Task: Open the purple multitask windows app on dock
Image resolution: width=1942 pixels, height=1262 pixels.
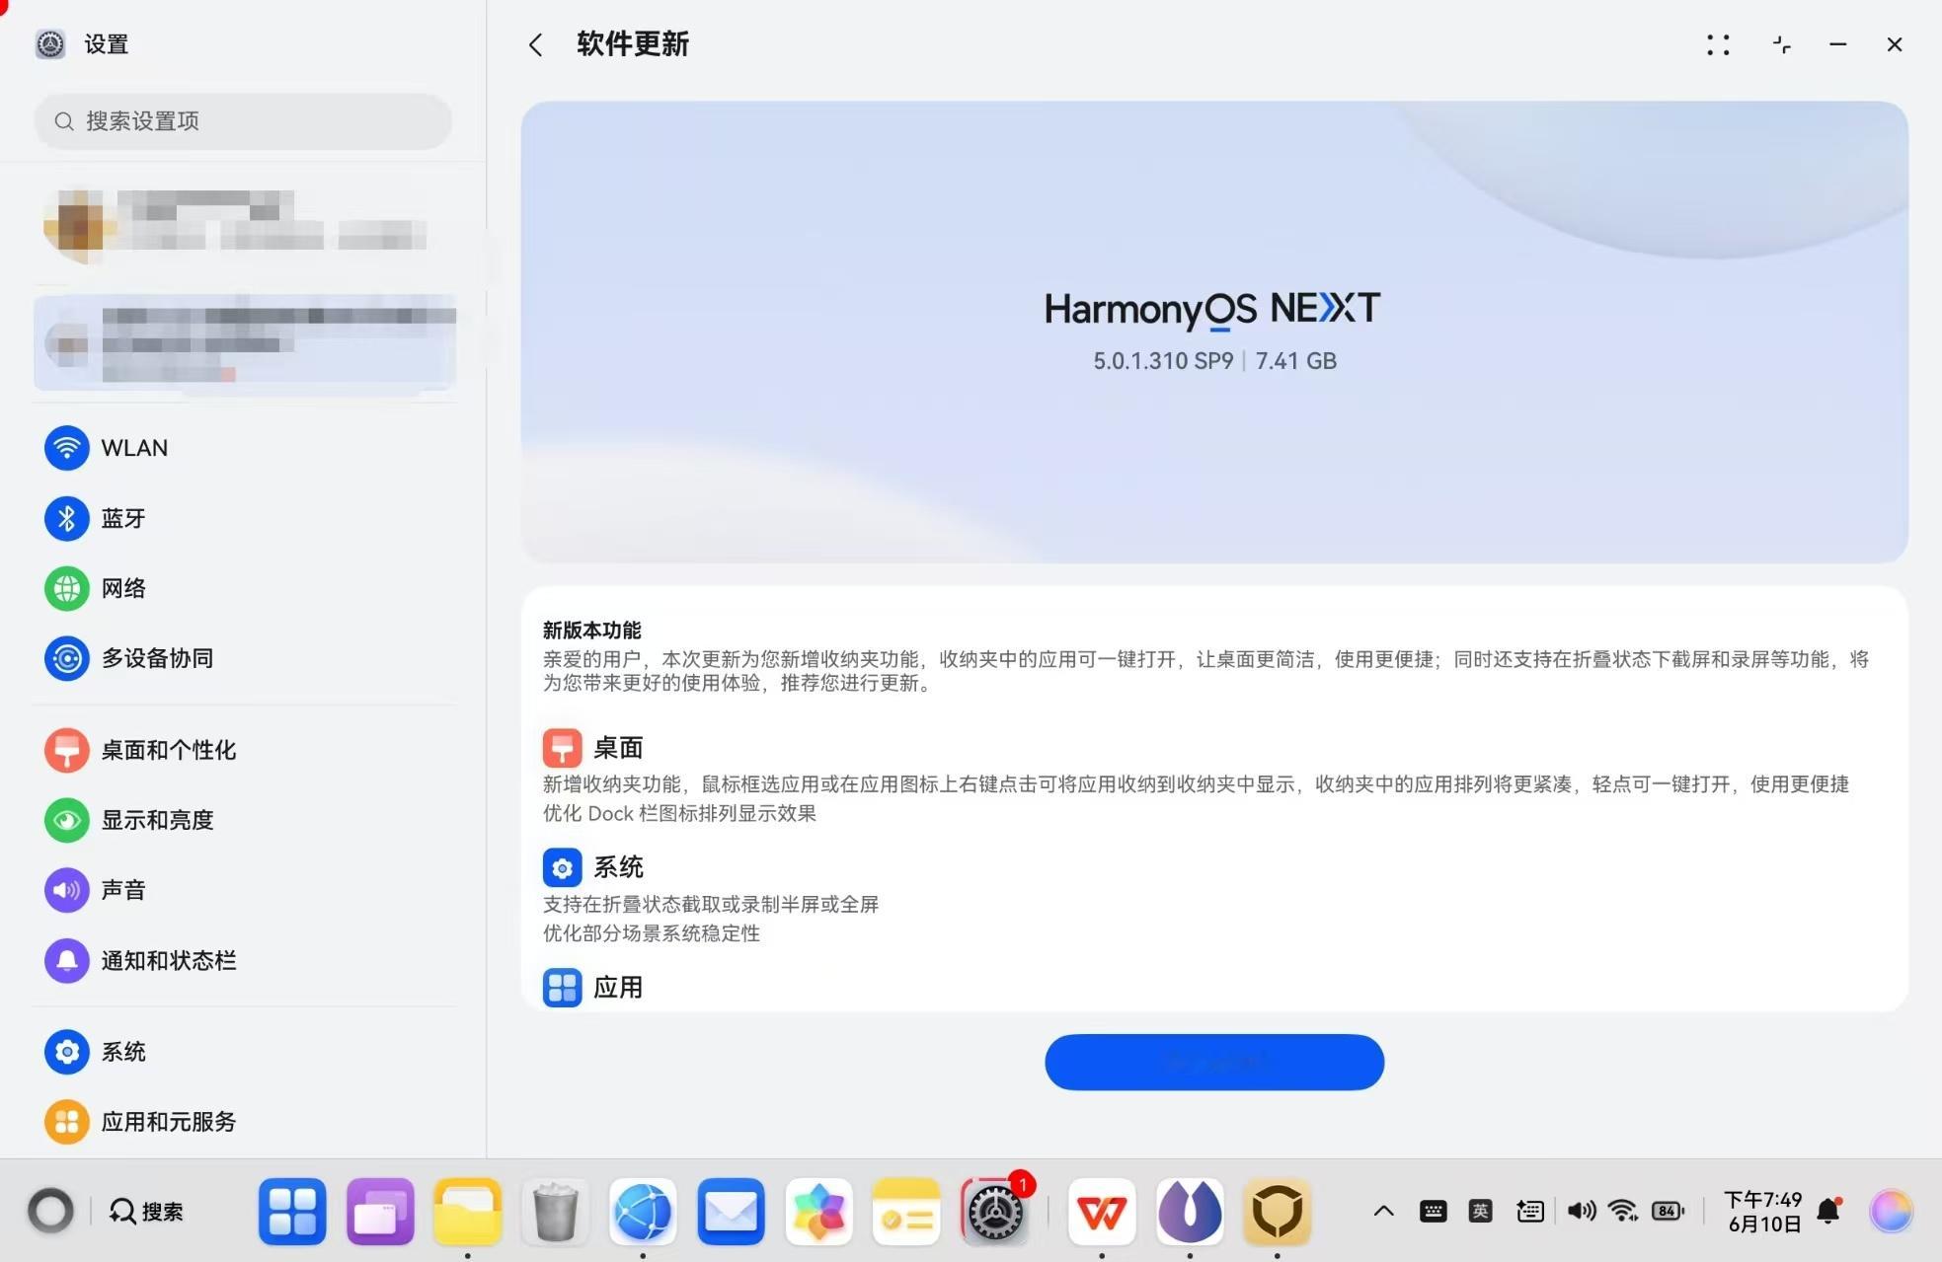Action: pos(380,1211)
